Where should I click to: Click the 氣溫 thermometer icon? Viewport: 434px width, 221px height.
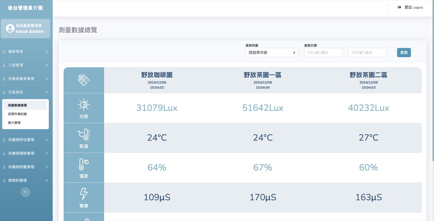pyautogui.click(x=84, y=135)
